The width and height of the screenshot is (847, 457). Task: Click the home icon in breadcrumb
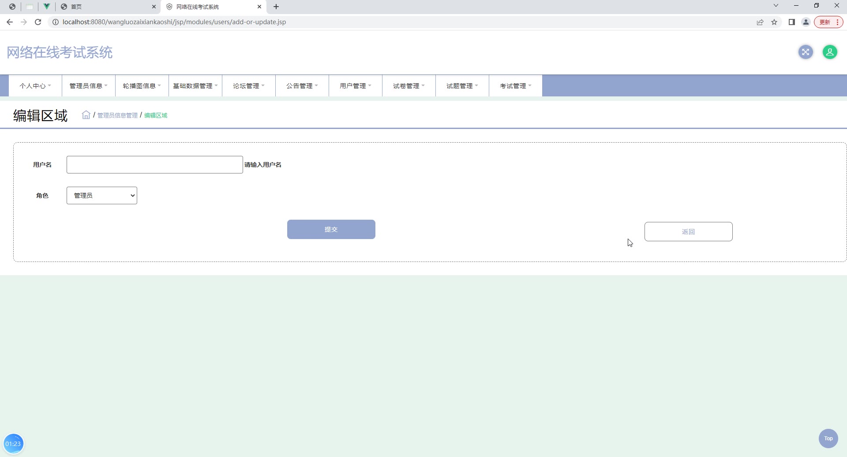tap(86, 115)
